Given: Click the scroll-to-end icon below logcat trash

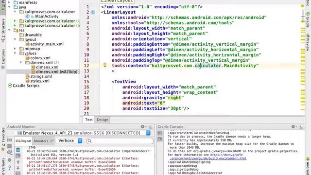Looking at the screenshot, I should (x=18, y=156).
